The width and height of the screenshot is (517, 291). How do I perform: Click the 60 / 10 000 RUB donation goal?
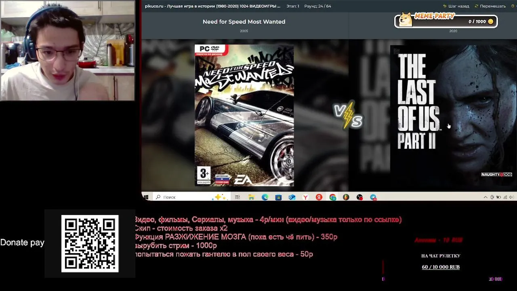tap(441, 267)
